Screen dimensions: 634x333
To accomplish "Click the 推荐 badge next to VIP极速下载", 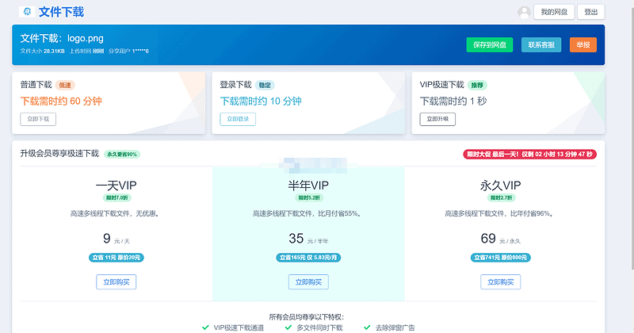I will [477, 85].
